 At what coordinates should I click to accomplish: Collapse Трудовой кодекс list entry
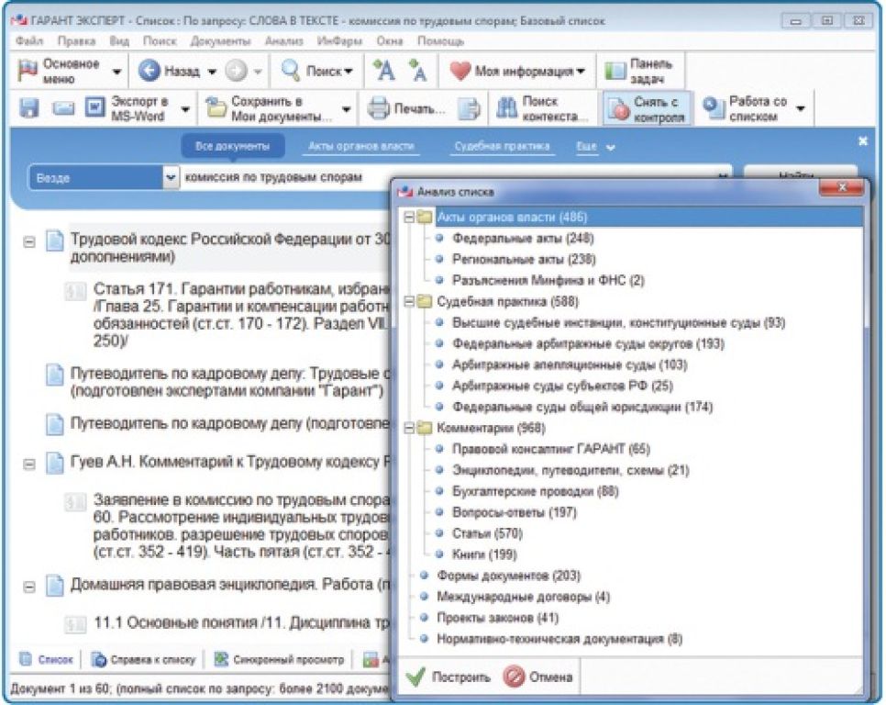29,242
